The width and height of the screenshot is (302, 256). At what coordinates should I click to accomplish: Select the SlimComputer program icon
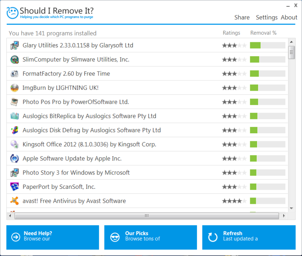coord(14,60)
